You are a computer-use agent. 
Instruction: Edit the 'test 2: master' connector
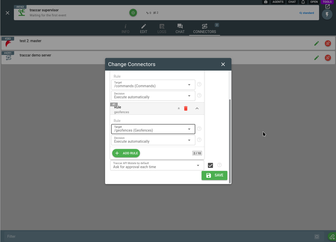click(x=317, y=43)
